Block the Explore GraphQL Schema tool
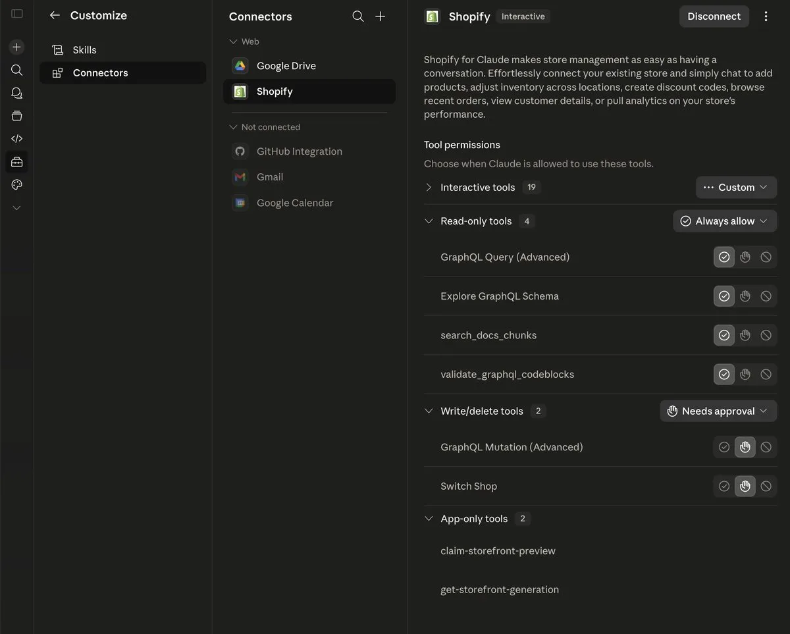 tap(766, 296)
